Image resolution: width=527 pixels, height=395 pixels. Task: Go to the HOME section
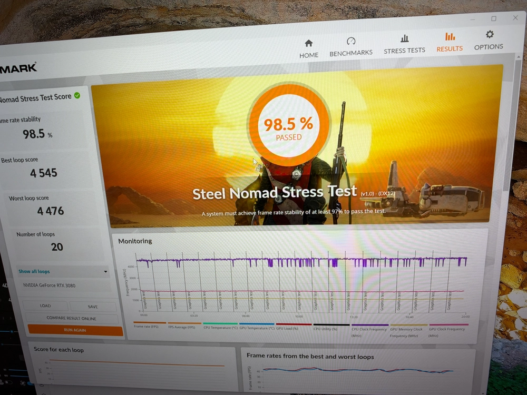coord(308,48)
